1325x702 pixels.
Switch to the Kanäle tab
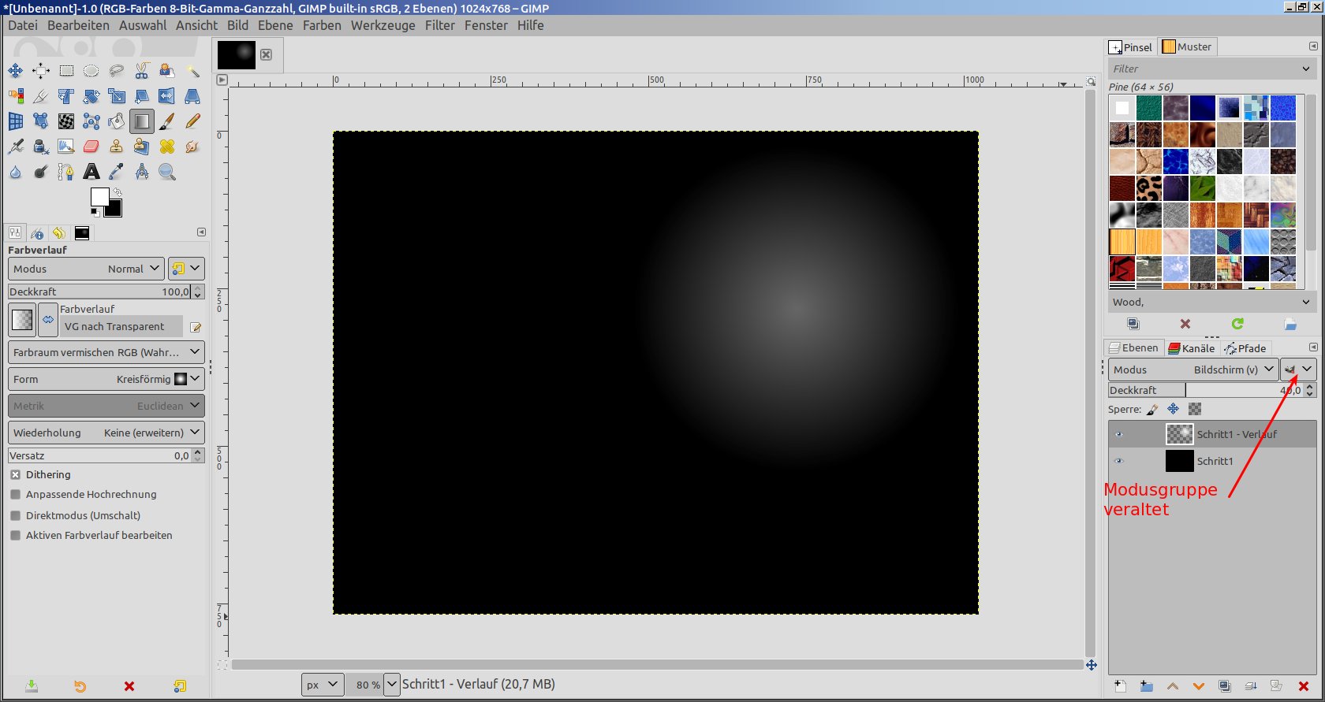pyautogui.click(x=1192, y=348)
